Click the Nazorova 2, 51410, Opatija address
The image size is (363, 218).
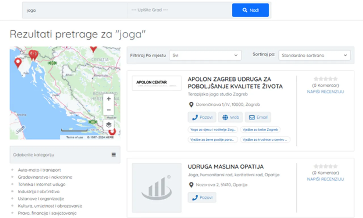[x=221, y=185]
